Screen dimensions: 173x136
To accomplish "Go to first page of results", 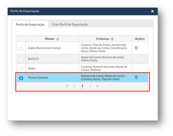I will (67, 86).
